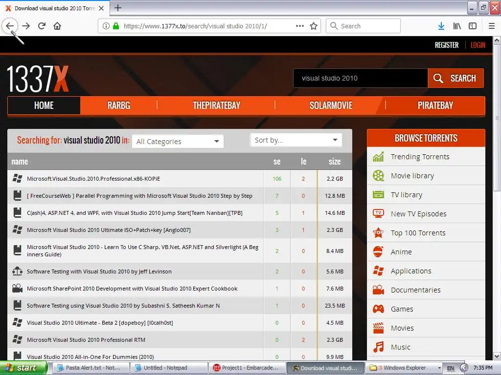Click the browser Back arrow button
The width and height of the screenshot is (501, 375).
[10, 26]
